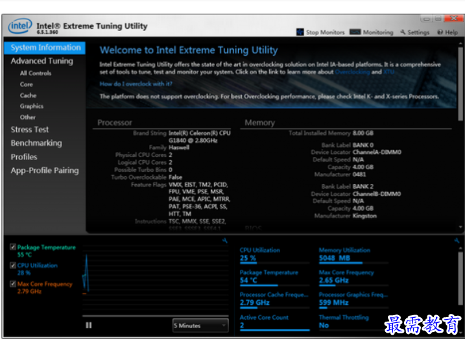Screen dimensions: 465x345
Task: Open How do I overclock with it link
Action: [136, 84]
